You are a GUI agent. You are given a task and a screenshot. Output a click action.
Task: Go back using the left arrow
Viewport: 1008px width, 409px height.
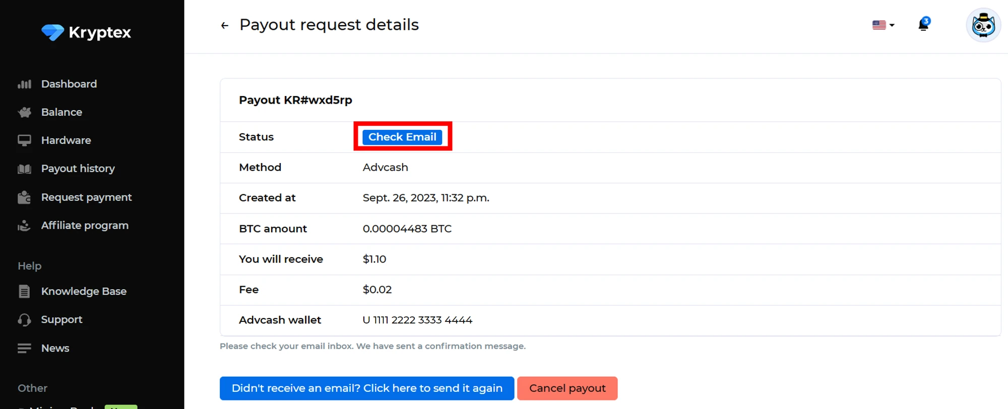click(225, 25)
